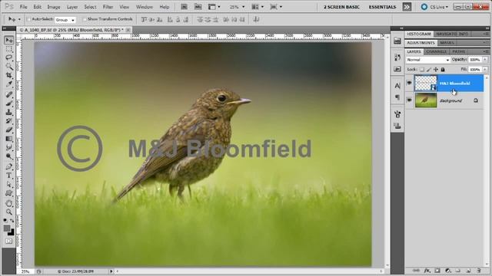Create new adjustment layer icon
492x276 pixels.
coord(447,271)
